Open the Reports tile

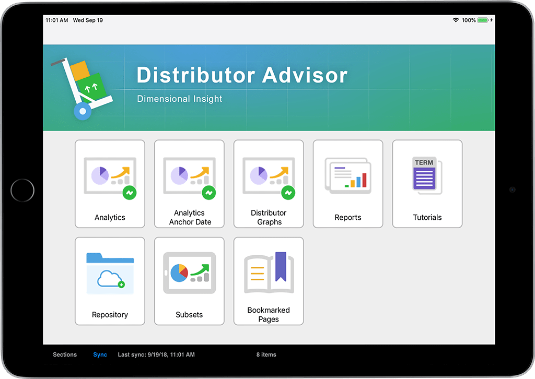[x=348, y=184]
